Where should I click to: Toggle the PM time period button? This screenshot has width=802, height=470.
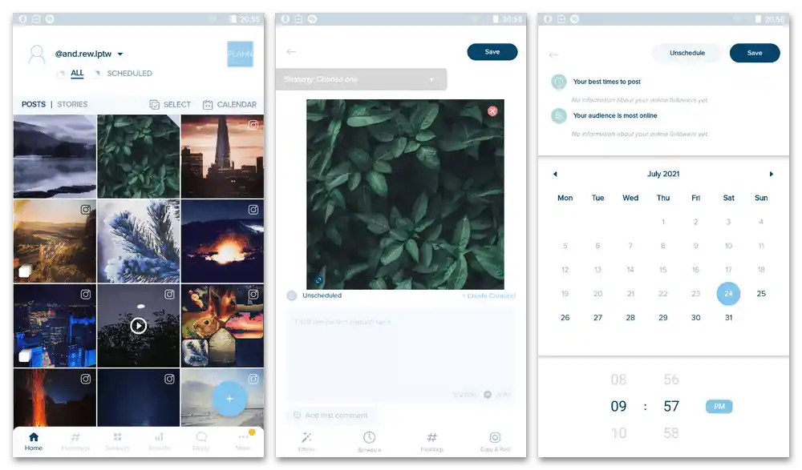(x=719, y=407)
